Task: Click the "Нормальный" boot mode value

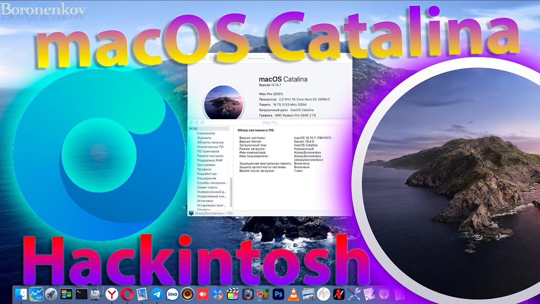Action: tap(304, 149)
